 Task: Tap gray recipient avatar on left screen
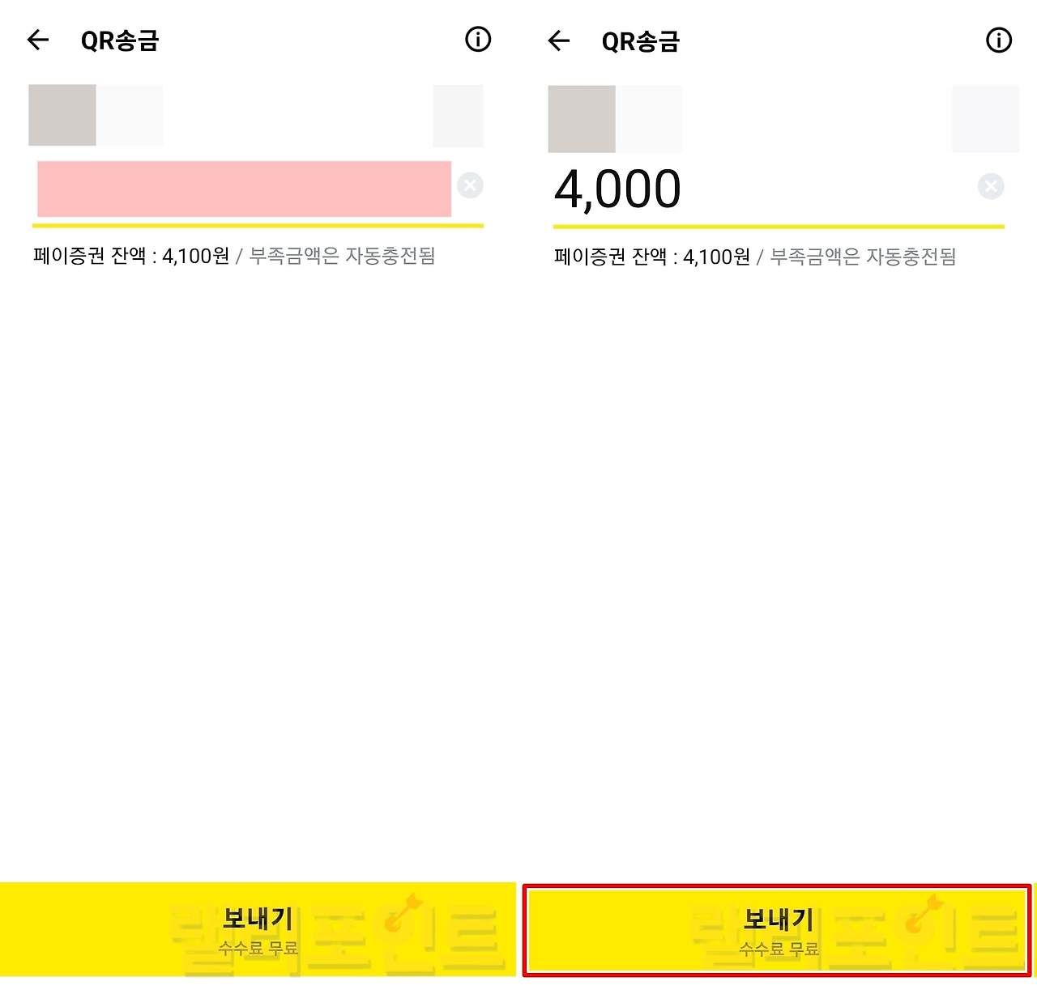coord(62,115)
